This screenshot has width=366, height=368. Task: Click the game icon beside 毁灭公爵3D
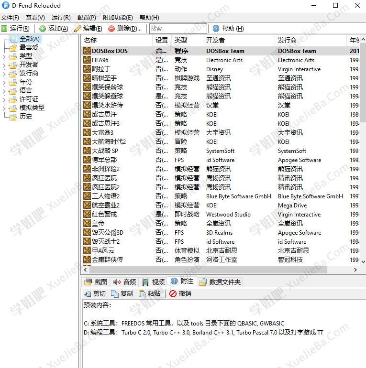87,232
